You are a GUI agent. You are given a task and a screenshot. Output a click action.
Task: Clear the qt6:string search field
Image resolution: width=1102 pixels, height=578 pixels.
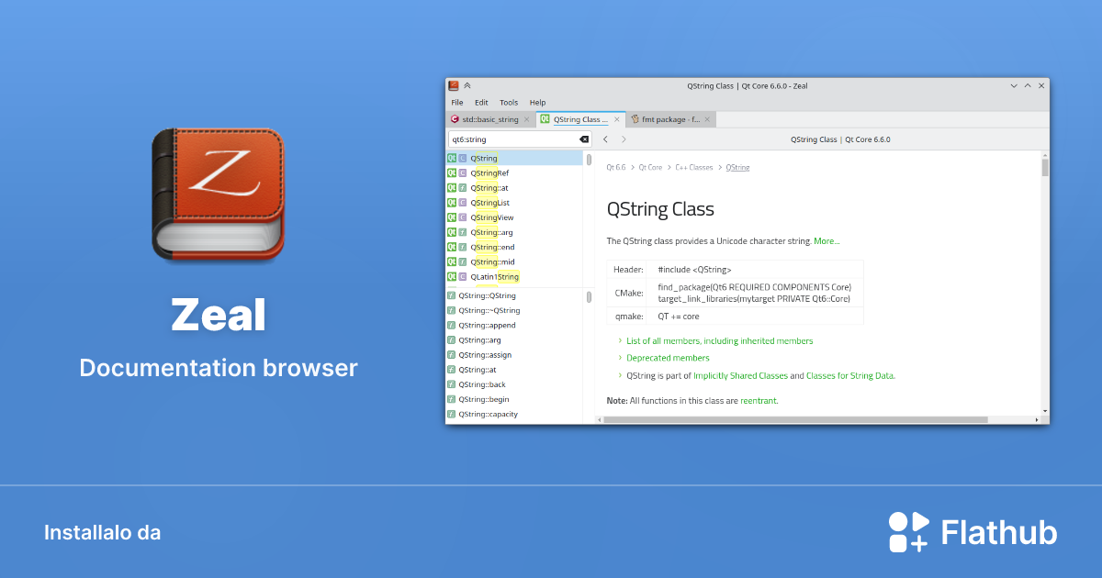point(584,139)
